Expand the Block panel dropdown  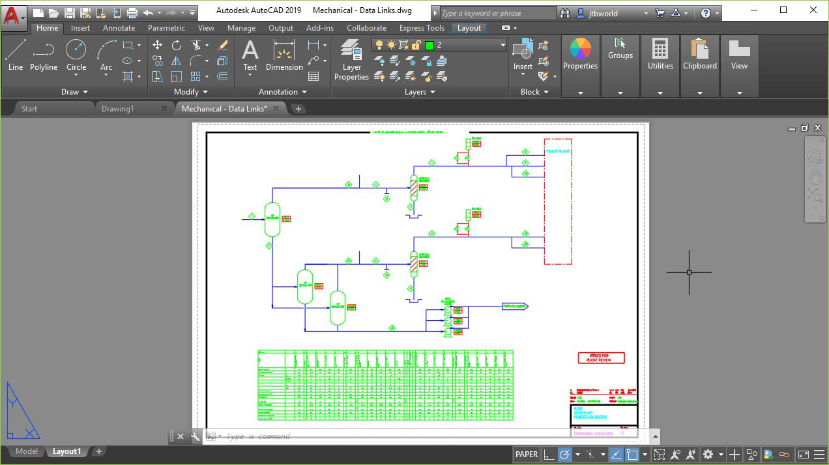click(x=534, y=92)
